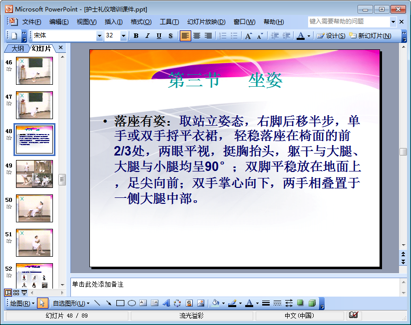This screenshot has width=411, height=325.
Task: Center-align the text
Action: [x=197, y=36]
